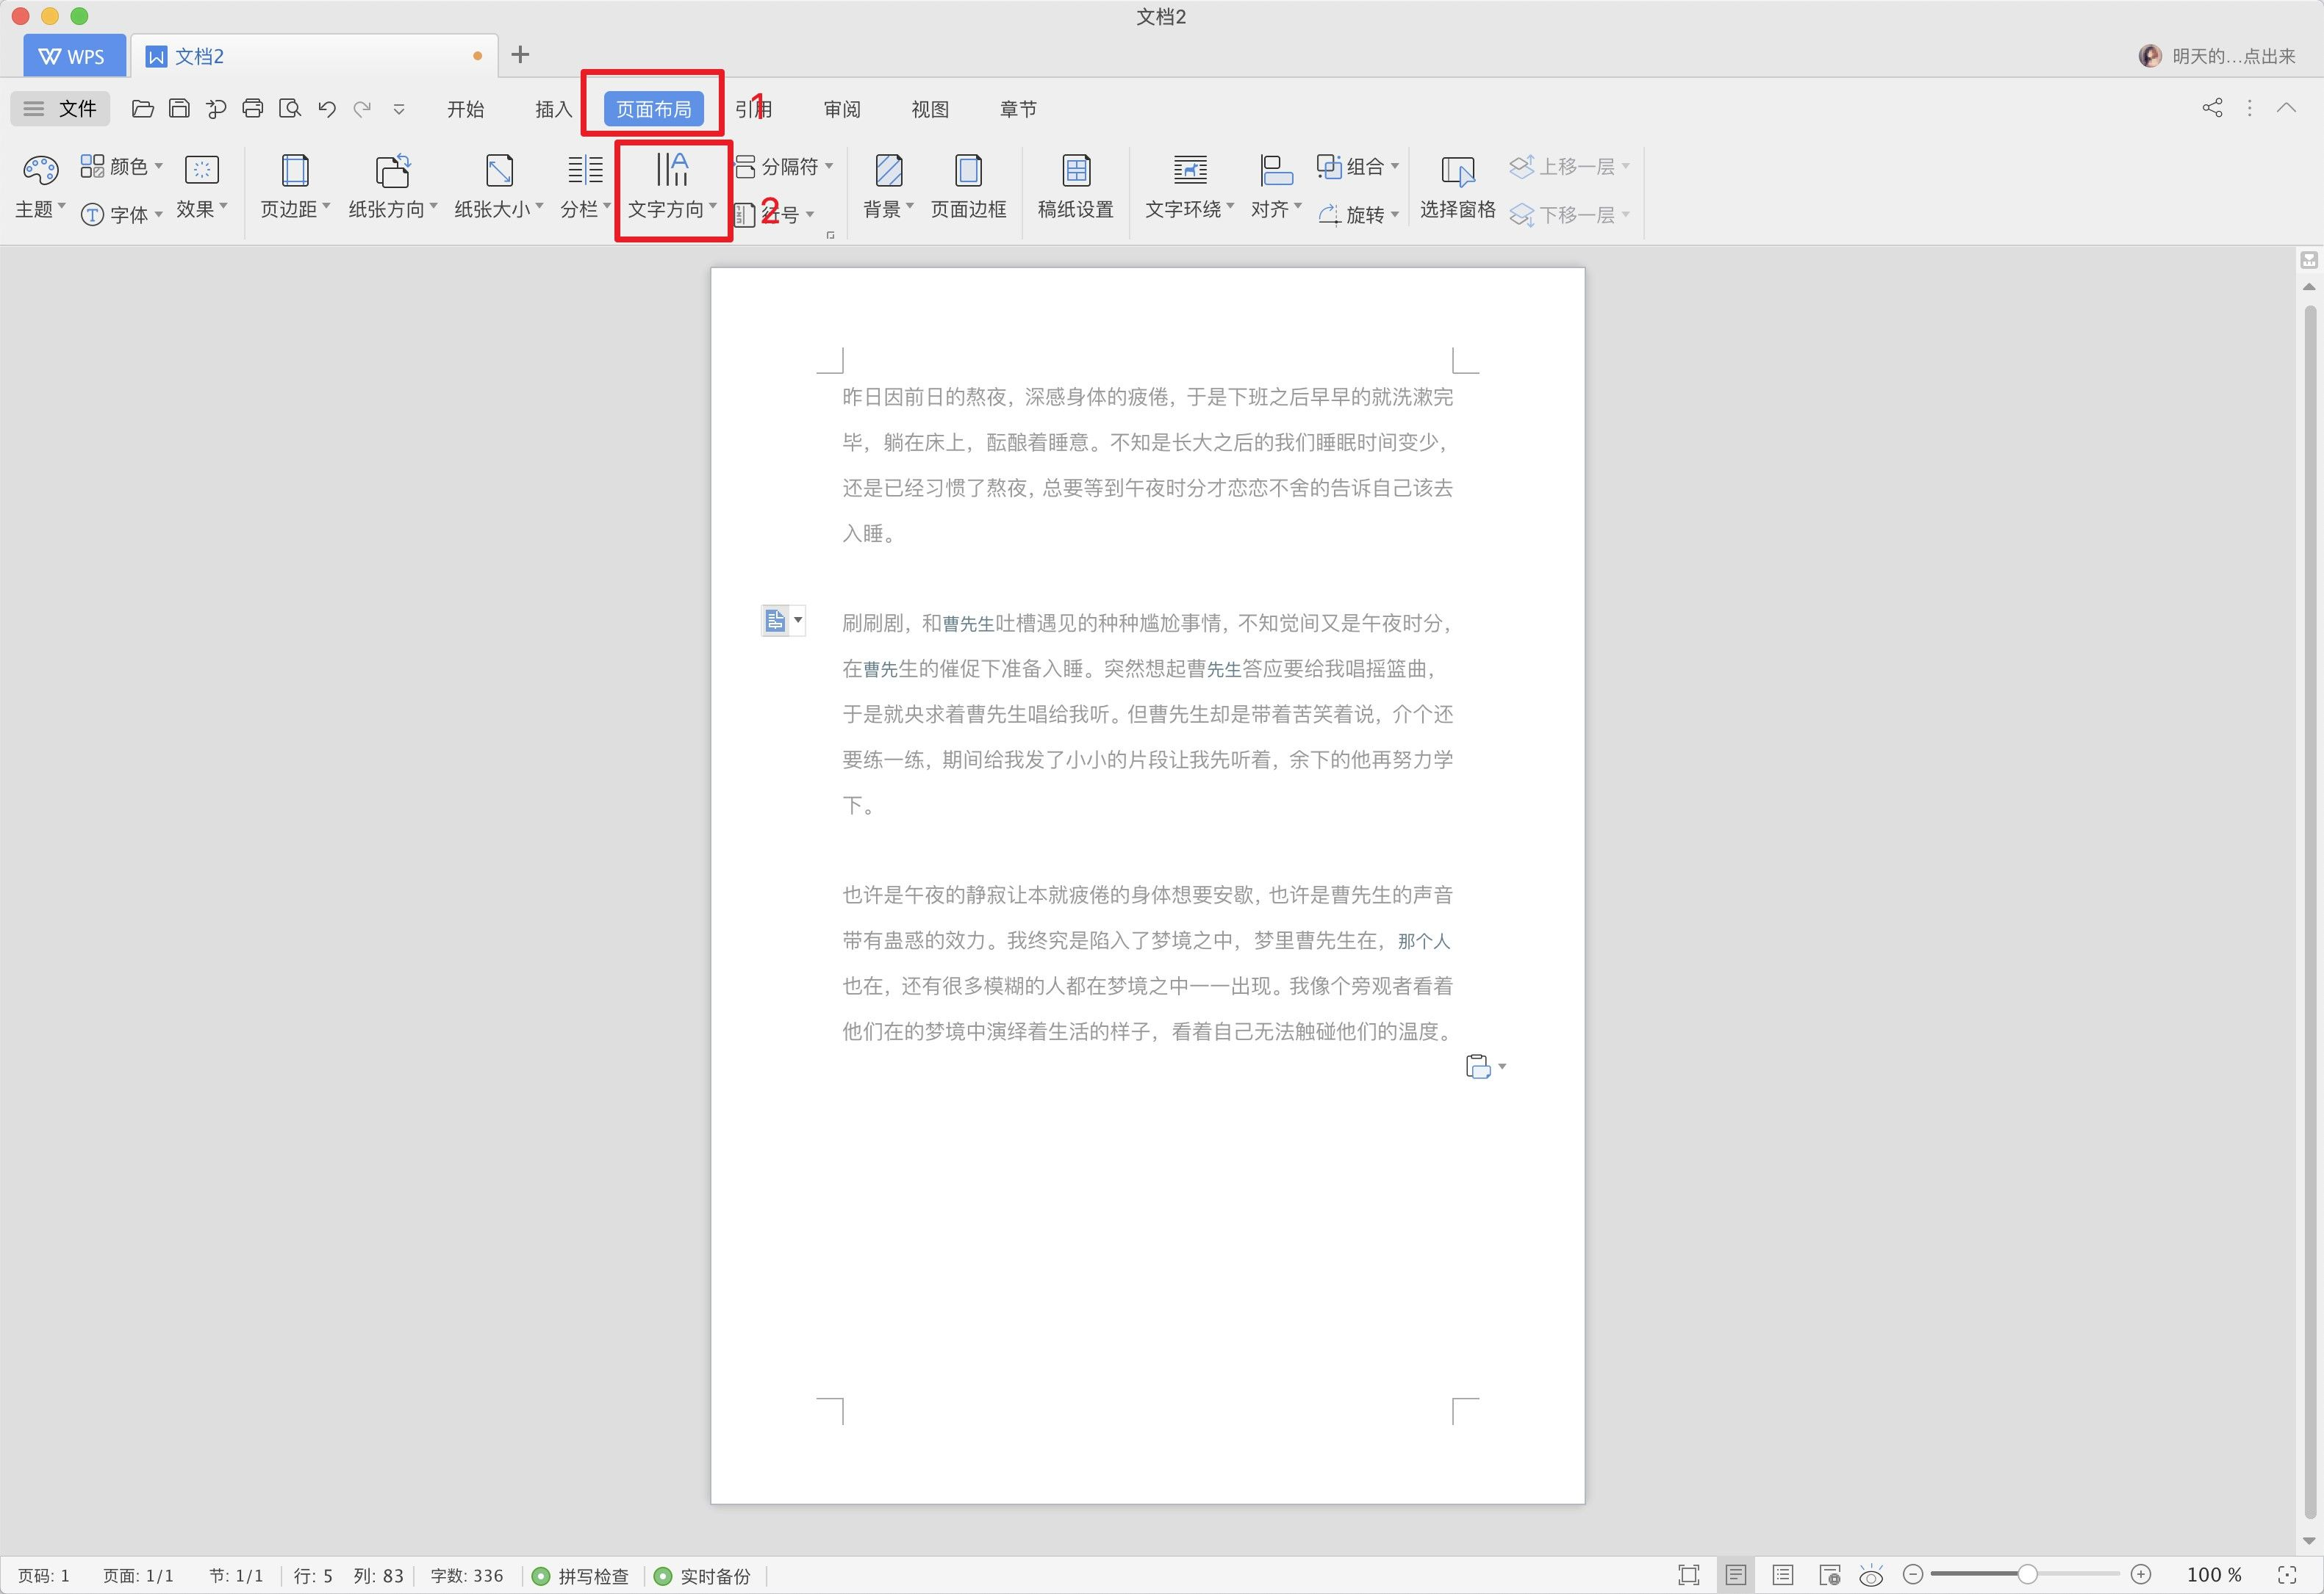Click the open folder icon
The height and width of the screenshot is (1594, 2324).
click(143, 109)
